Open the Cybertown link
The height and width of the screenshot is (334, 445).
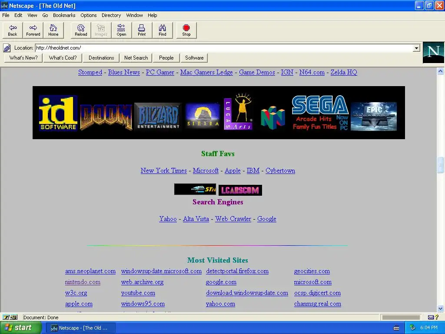[x=280, y=170]
